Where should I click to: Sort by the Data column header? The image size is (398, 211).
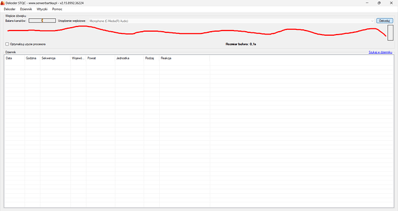[x=14, y=58]
